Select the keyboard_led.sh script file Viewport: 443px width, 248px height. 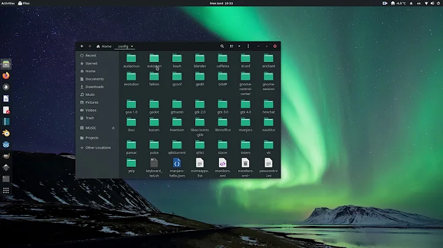154,163
